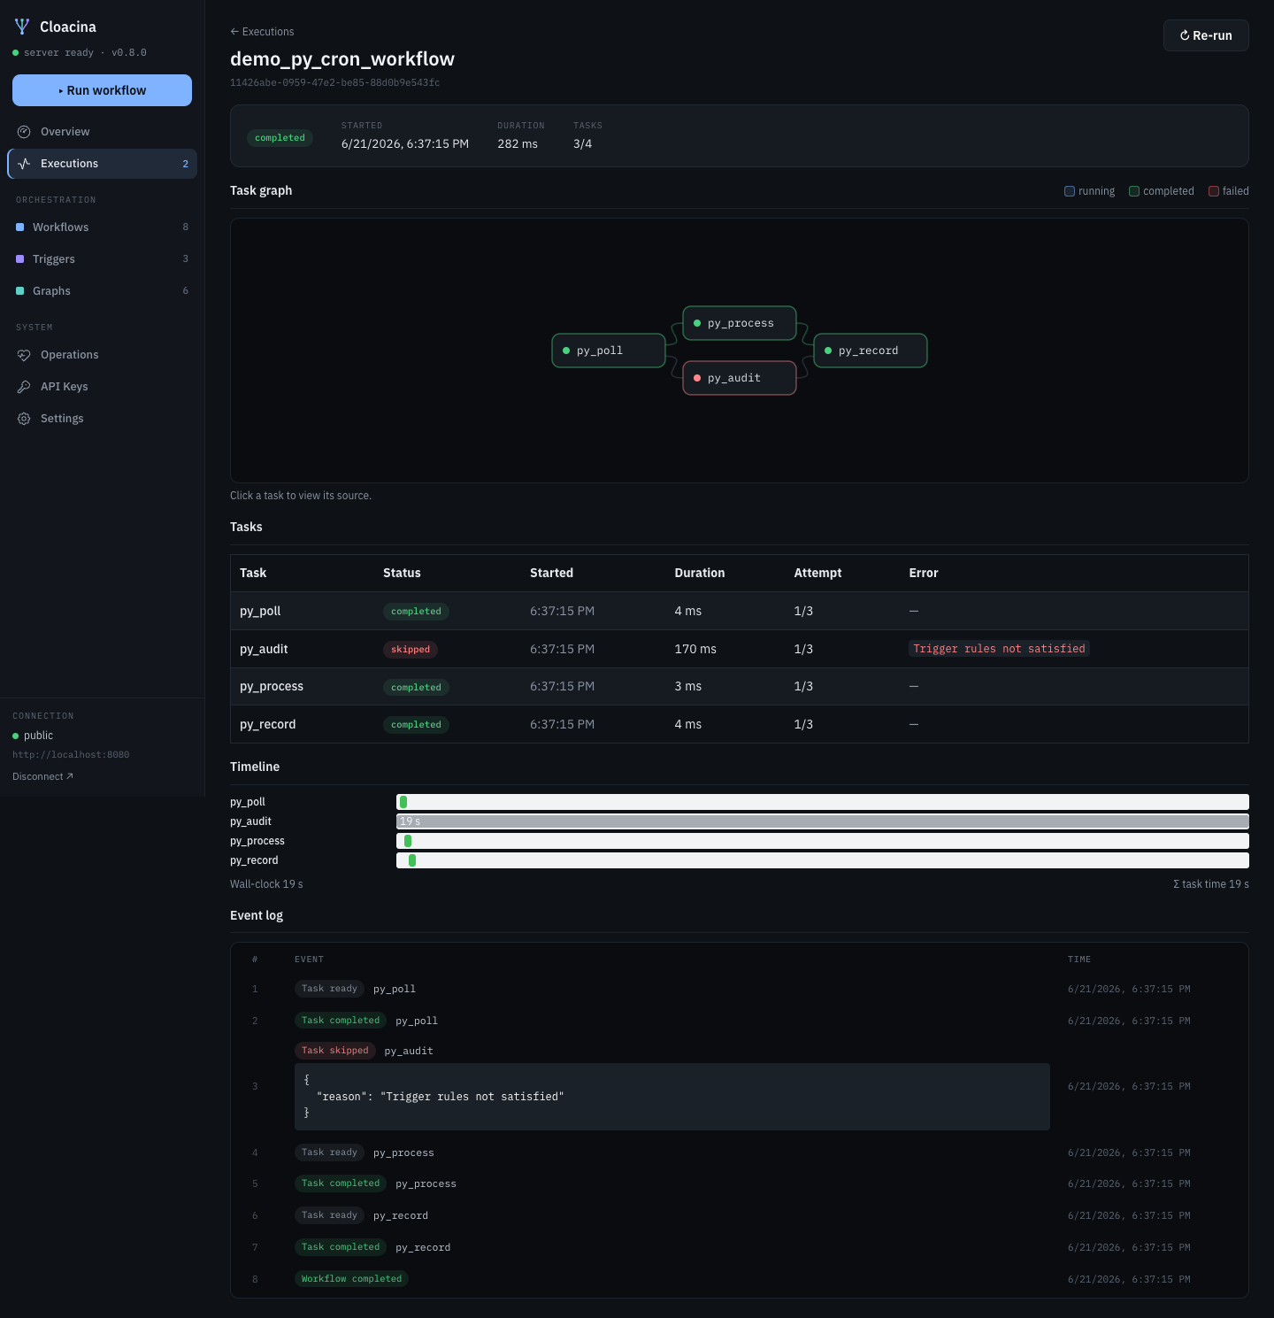Click the 'Task ready' badge for py_process
The height and width of the screenshot is (1318, 1274).
point(329,1152)
